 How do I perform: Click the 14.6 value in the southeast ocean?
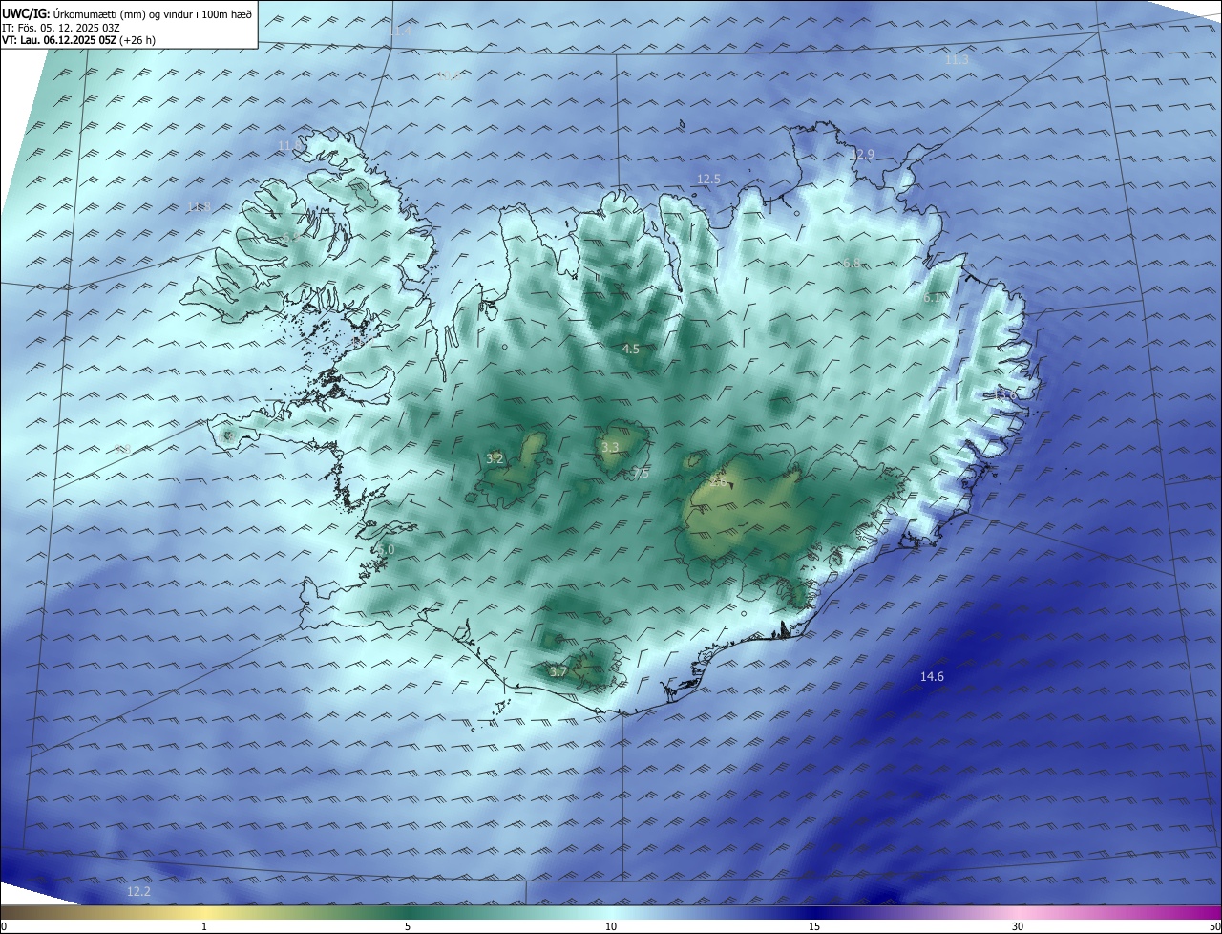click(x=932, y=677)
